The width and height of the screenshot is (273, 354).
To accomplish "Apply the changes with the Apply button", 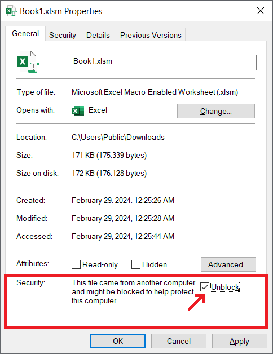I will click(x=239, y=341).
